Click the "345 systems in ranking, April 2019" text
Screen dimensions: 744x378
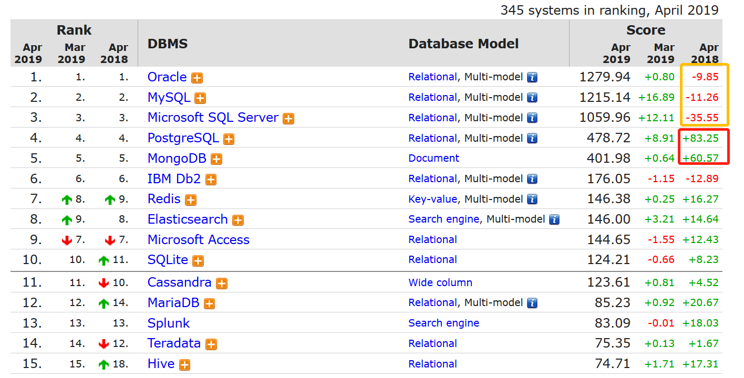609,10
